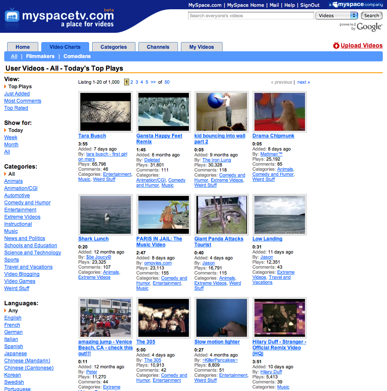Image resolution: width=387 pixels, height=391 pixels.
Task: Select Chinese (Mandarin) language filter
Action: coord(27,361)
